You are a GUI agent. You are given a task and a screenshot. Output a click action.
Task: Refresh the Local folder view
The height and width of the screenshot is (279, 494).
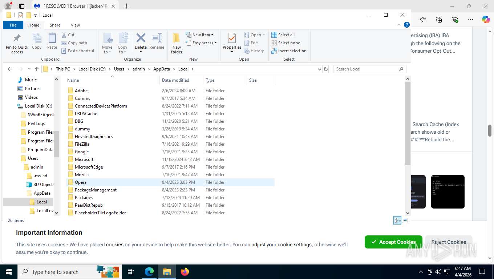(x=326, y=69)
